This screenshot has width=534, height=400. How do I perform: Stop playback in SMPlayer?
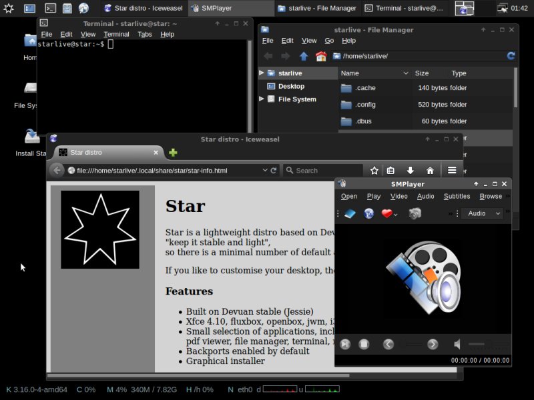click(x=364, y=344)
